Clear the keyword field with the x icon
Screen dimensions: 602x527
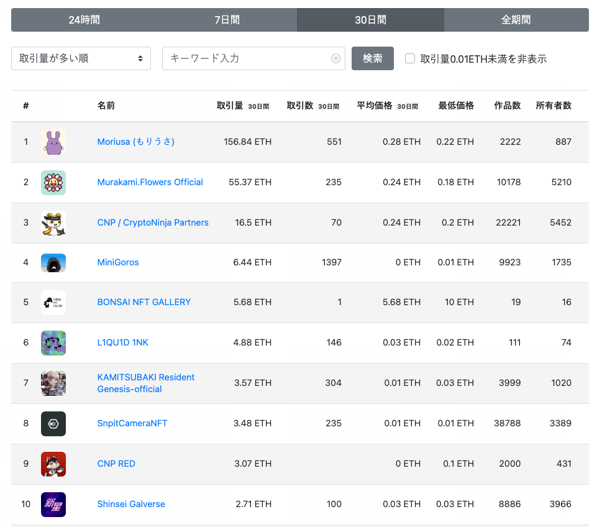pyautogui.click(x=335, y=58)
